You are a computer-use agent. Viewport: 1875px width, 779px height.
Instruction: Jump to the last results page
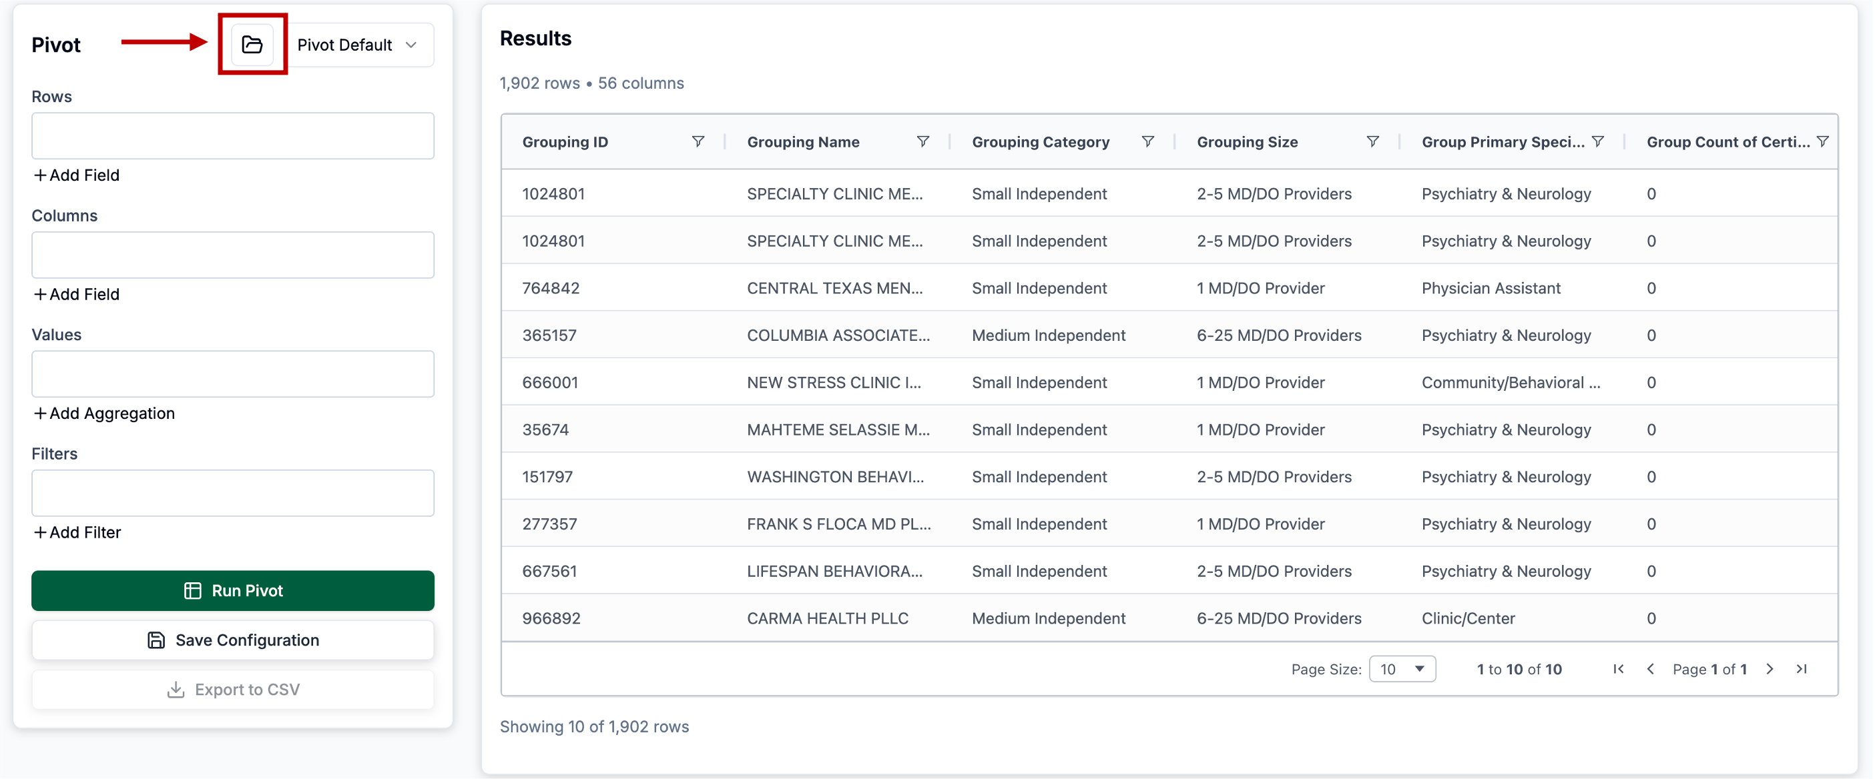(1802, 668)
